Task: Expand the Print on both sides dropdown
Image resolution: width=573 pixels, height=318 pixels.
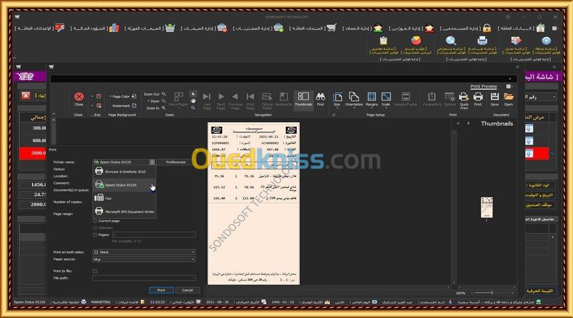Action: tap(144, 252)
